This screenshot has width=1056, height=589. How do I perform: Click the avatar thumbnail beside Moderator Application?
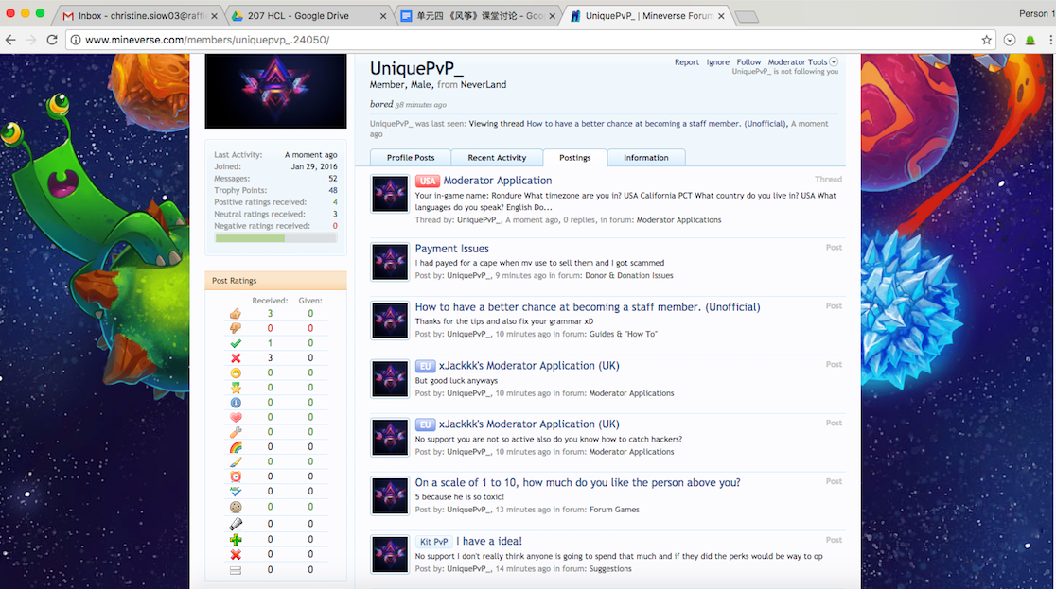pos(389,194)
